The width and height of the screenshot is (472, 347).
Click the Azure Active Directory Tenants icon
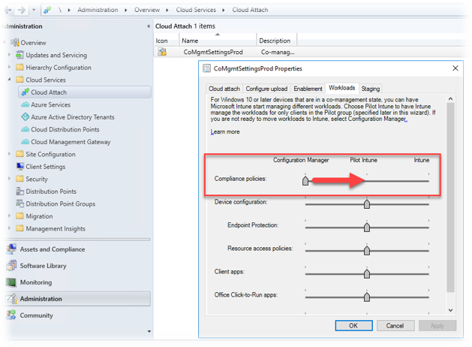click(25, 117)
